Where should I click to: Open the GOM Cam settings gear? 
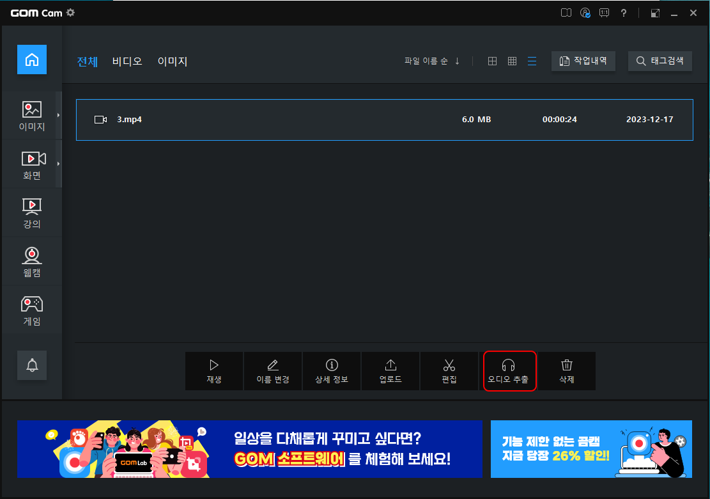pos(70,12)
